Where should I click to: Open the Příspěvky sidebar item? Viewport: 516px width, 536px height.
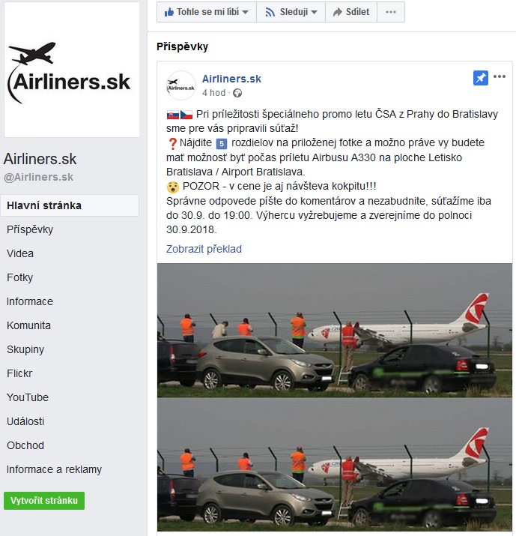click(30, 229)
